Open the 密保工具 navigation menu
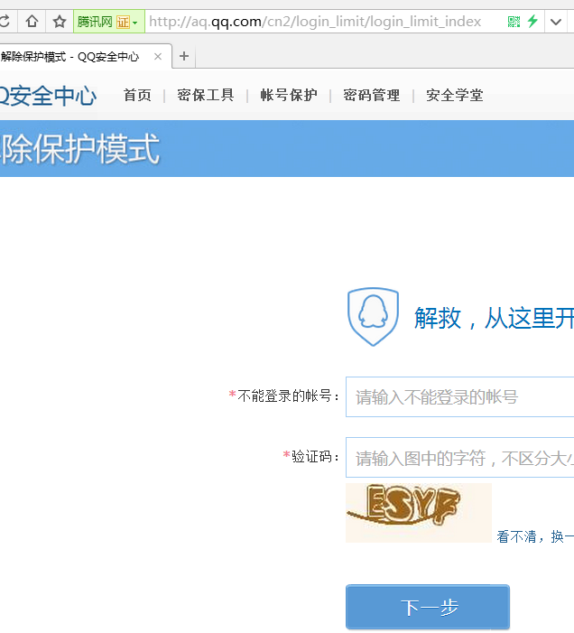This screenshot has width=574, height=633. click(x=206, y=96)
